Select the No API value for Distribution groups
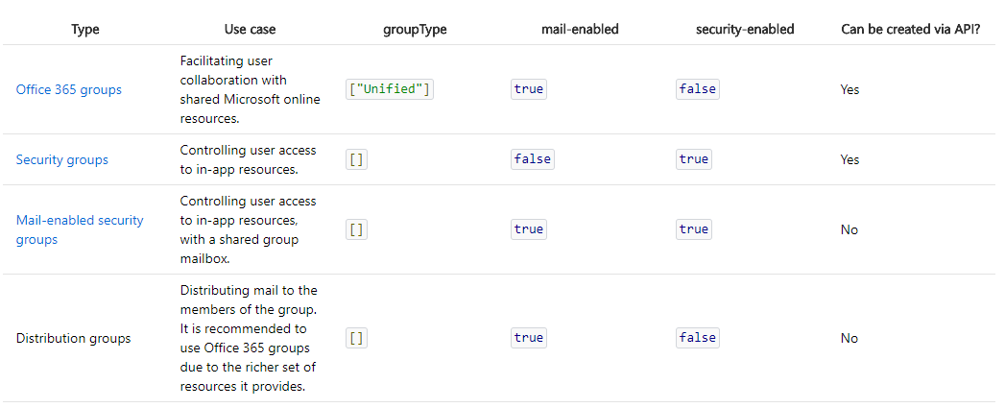Viewport: 1005px width, 408px height. [849, 338]
